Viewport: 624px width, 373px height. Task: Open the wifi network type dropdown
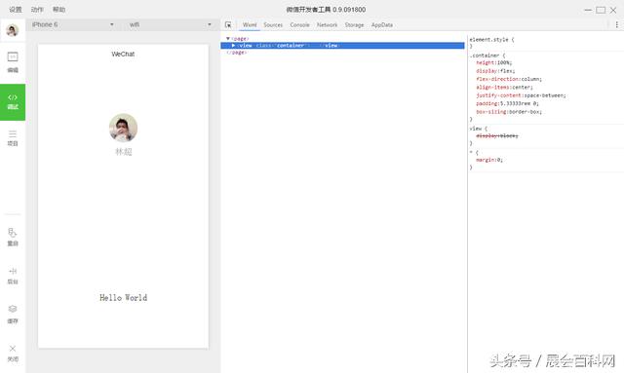(170, 24)
